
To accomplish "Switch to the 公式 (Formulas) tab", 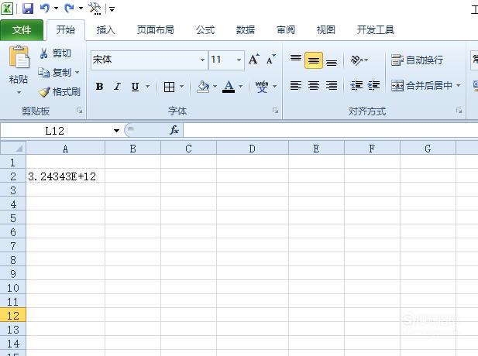I will 205,30.
